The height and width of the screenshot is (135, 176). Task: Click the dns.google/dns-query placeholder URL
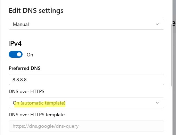tap(45, 126)
